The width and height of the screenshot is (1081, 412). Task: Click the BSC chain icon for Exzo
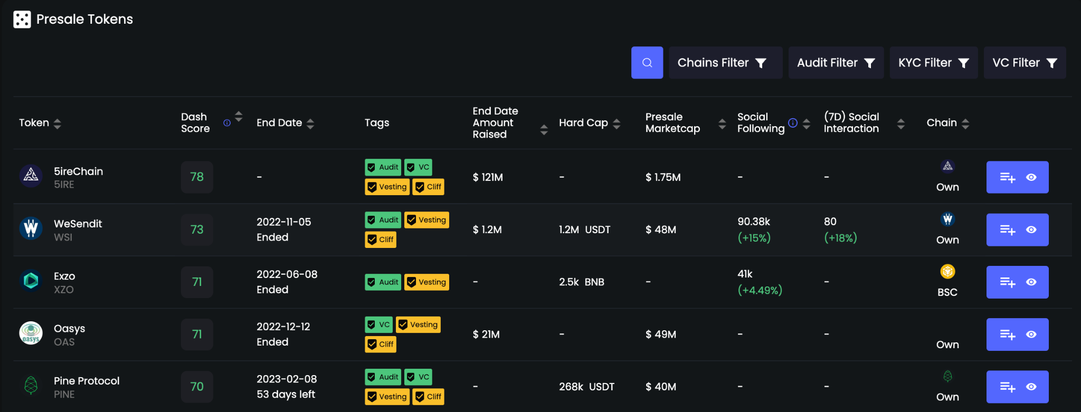pos(947,272)
